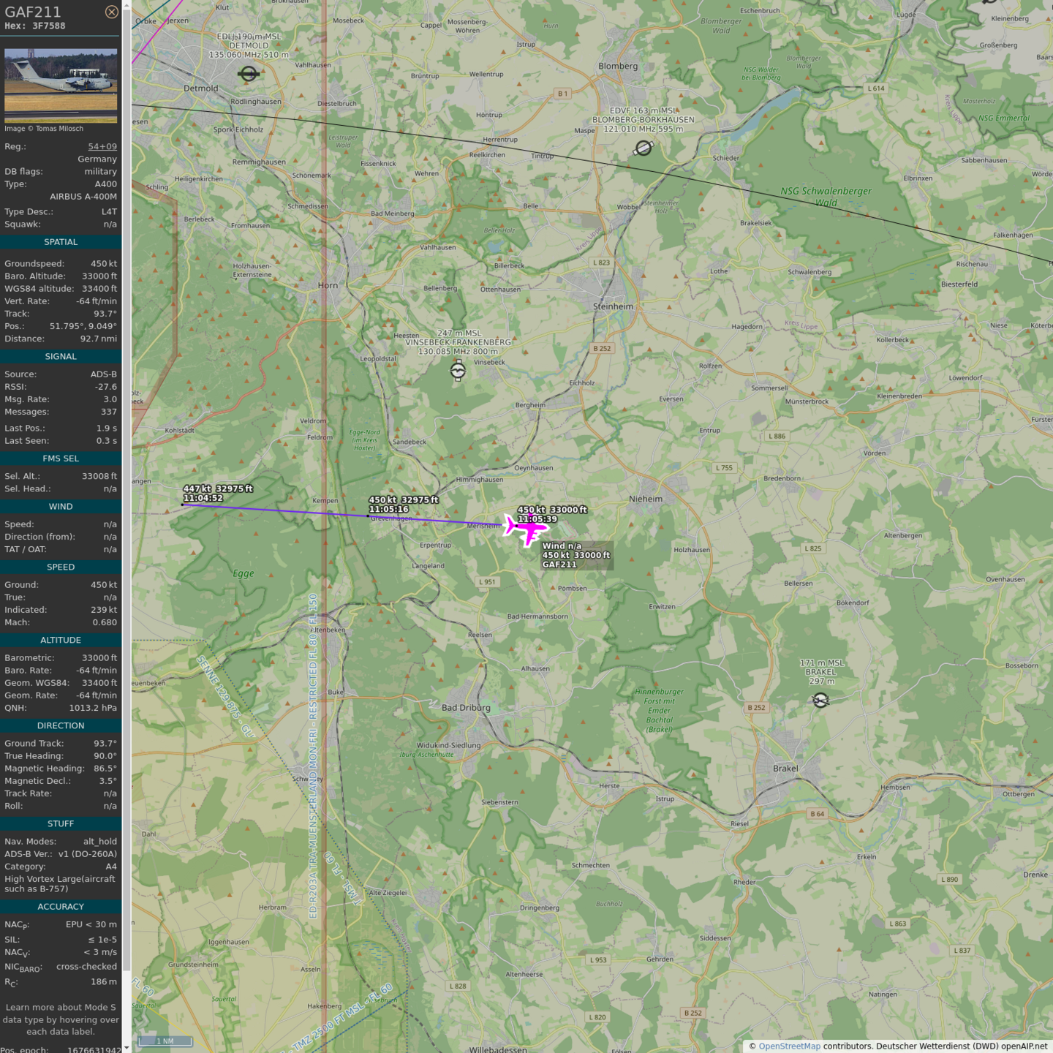This screenshot has height=1053, width=1053.
Task: Click the 1 NM map scale bar
Action: 165,1041
